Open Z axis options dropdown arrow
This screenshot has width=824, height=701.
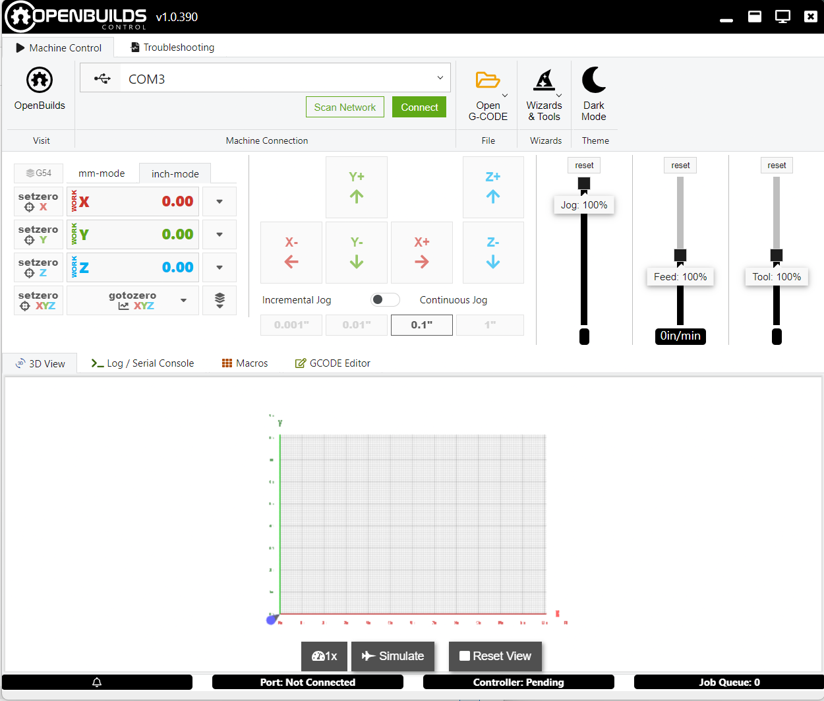click(220, 267)
